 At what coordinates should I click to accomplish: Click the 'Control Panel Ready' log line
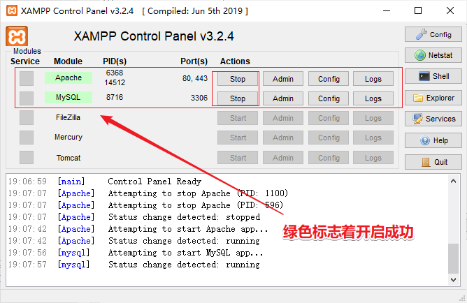(155, 182)
